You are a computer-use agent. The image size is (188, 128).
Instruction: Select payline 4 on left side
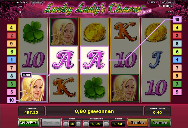[11, 28]
